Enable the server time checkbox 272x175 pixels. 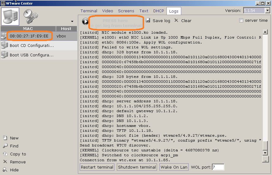tap(241, 20)
